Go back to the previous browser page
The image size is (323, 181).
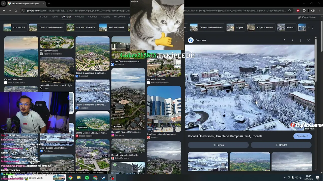4,11
